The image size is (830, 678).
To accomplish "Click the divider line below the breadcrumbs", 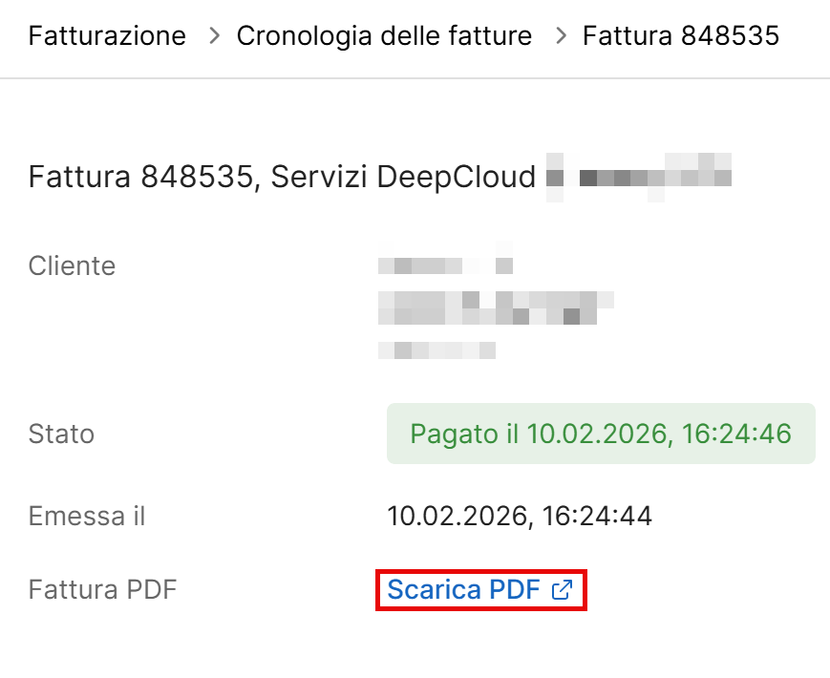I will (415, 78).
